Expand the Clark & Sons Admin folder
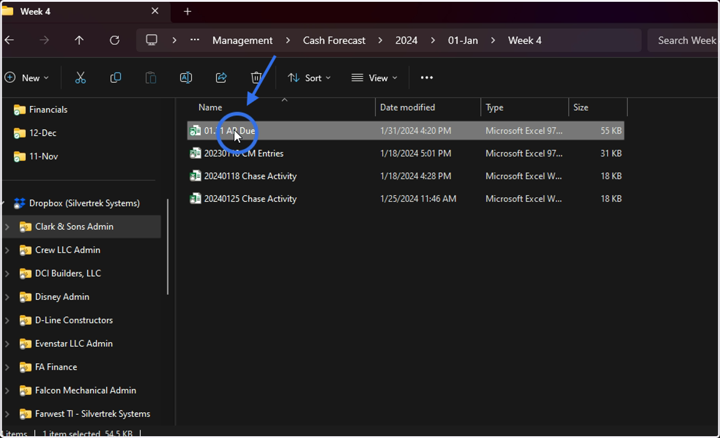Image resolution: width=720 pixels, height=438 pixels. click(7, 226)
